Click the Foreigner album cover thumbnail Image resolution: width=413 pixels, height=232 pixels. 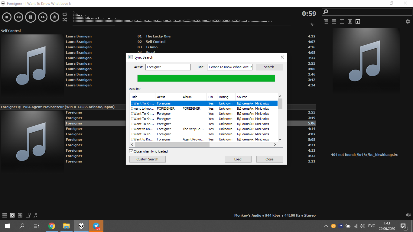point(32,142)
